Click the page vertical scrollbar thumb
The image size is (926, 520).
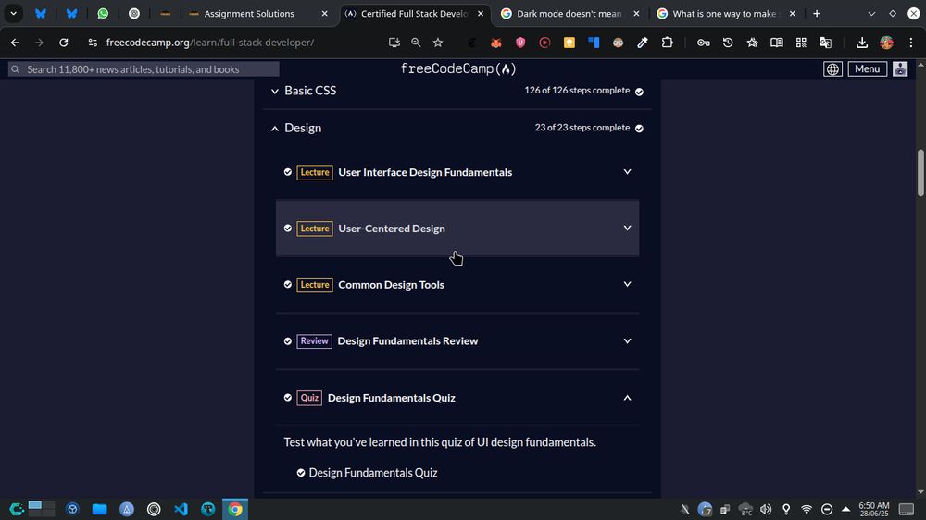tap(920, 173)
